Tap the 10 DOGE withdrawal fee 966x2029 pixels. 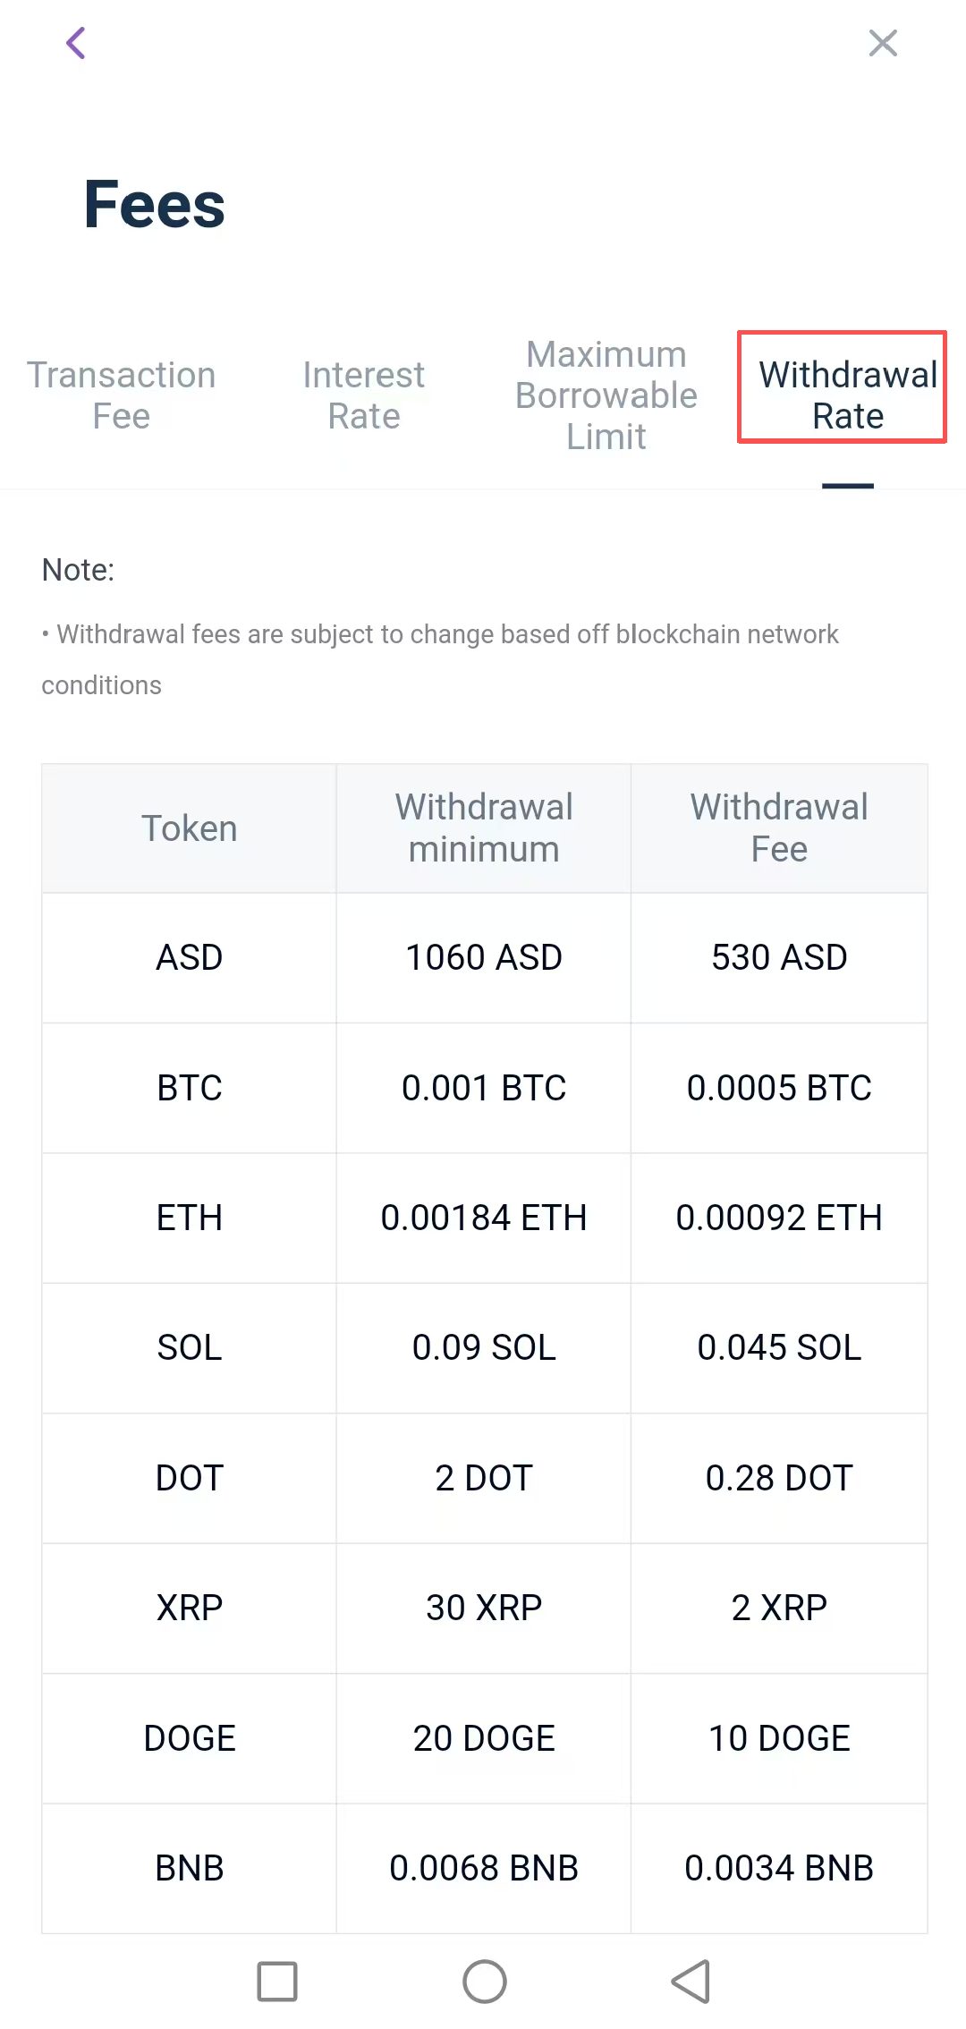[x=779, y=1738]
